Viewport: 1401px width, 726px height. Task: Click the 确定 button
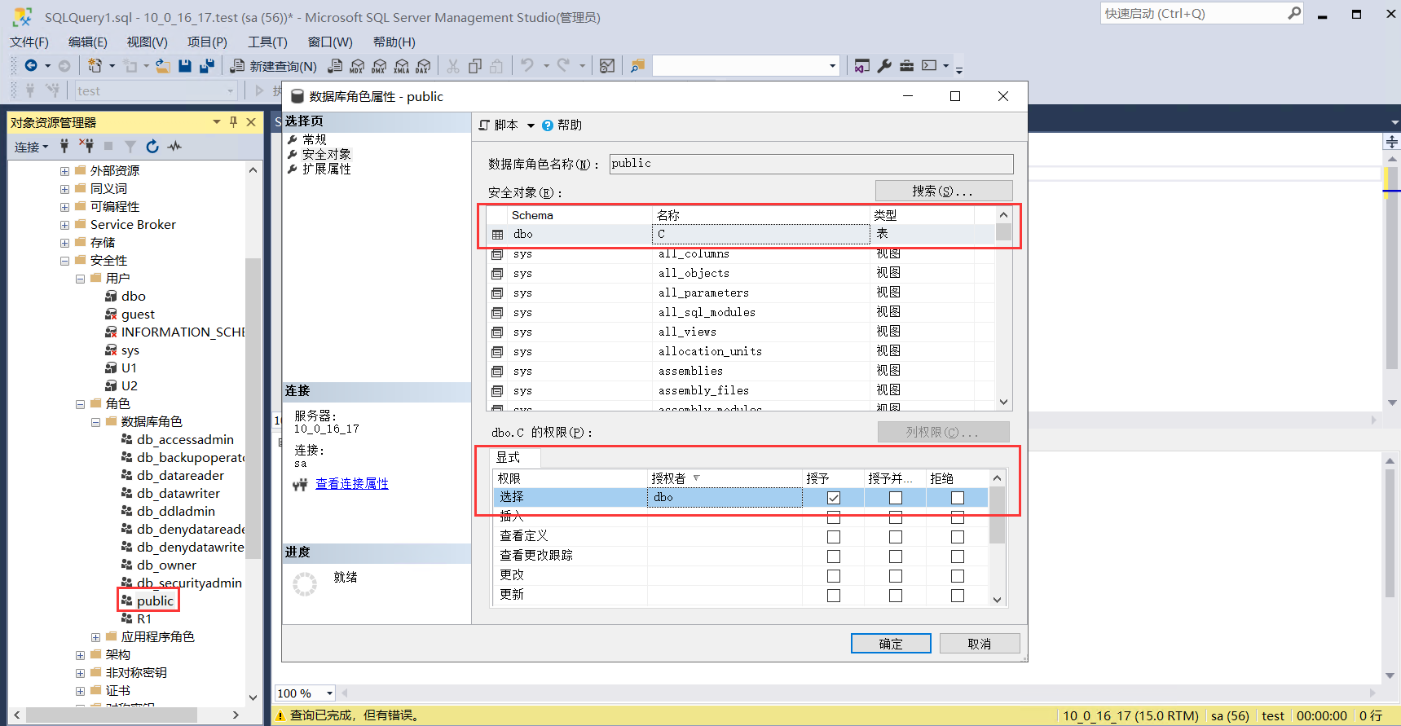coord(891,644)
